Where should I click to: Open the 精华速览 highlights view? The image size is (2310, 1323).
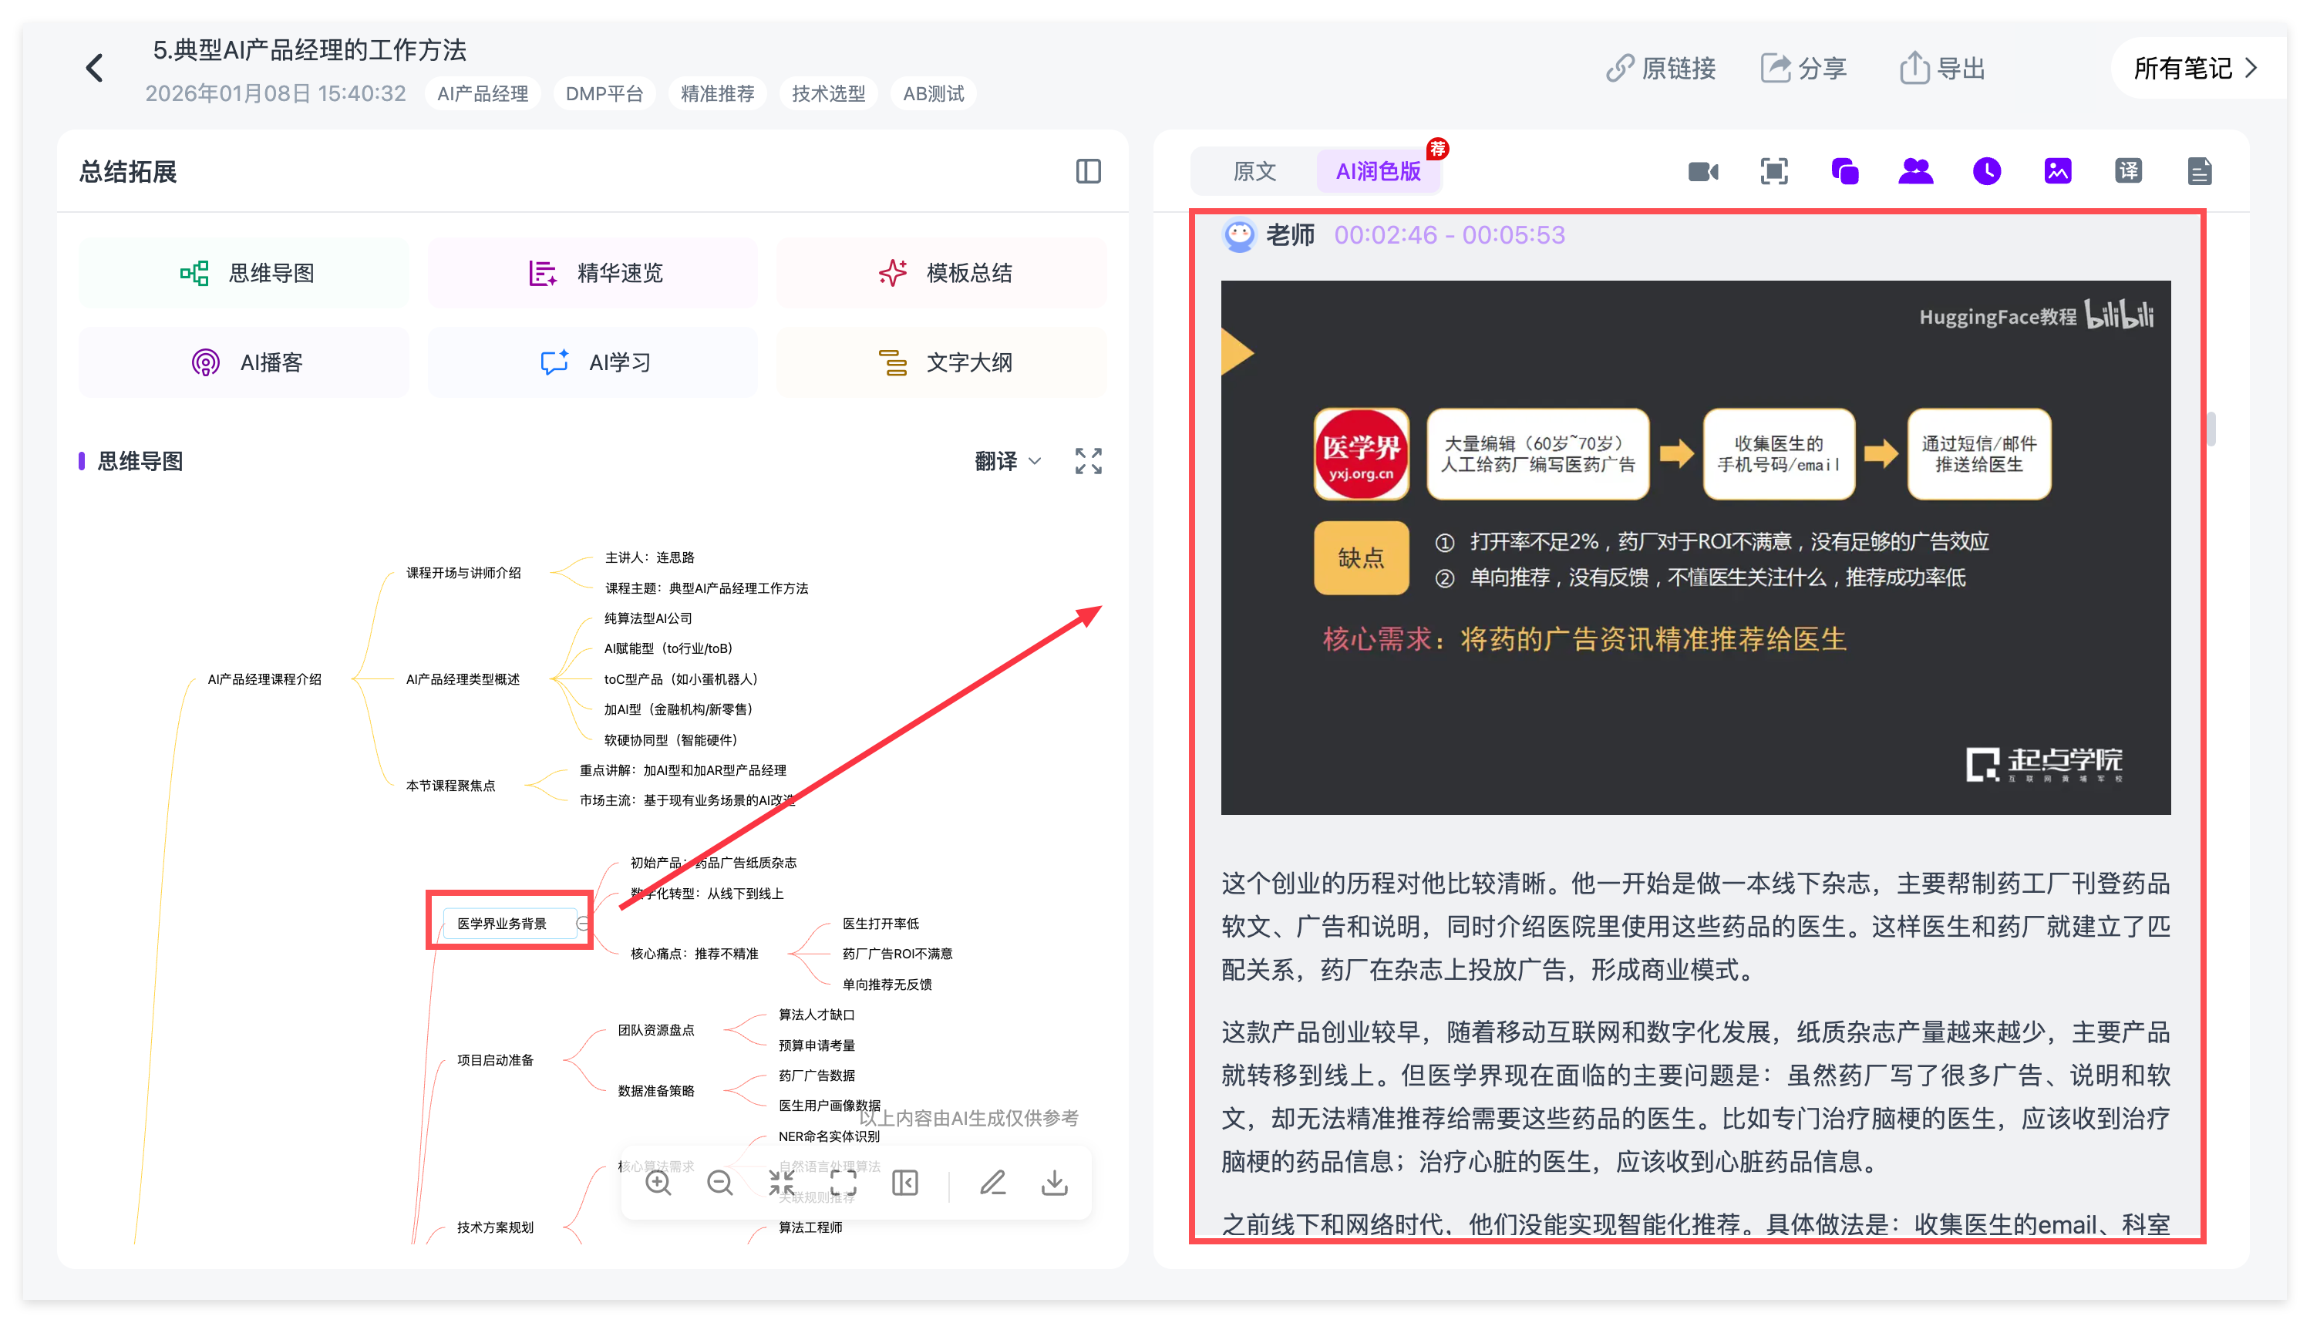tap(594, 273)
